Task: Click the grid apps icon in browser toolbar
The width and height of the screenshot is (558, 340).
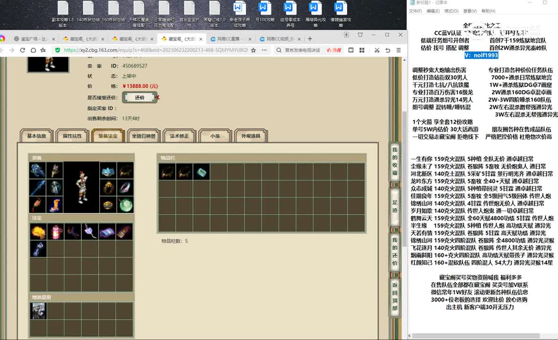Action: (362, 50)
